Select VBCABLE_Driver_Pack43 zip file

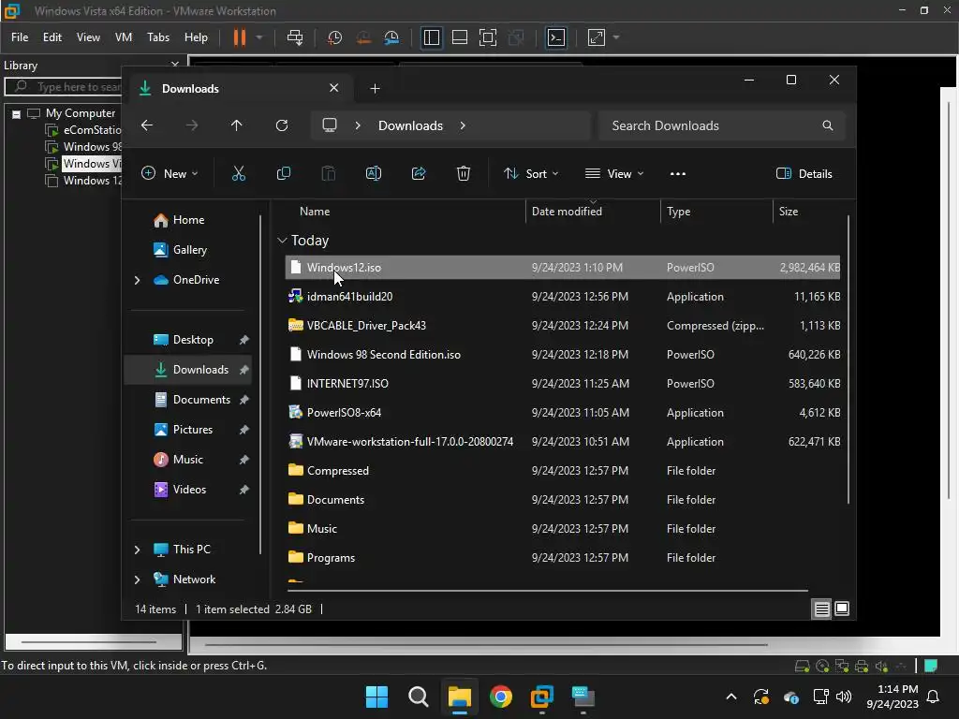click(562, 326)
